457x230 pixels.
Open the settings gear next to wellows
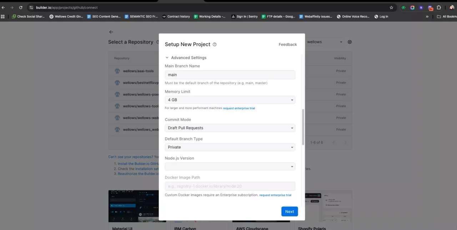[350, 42]
